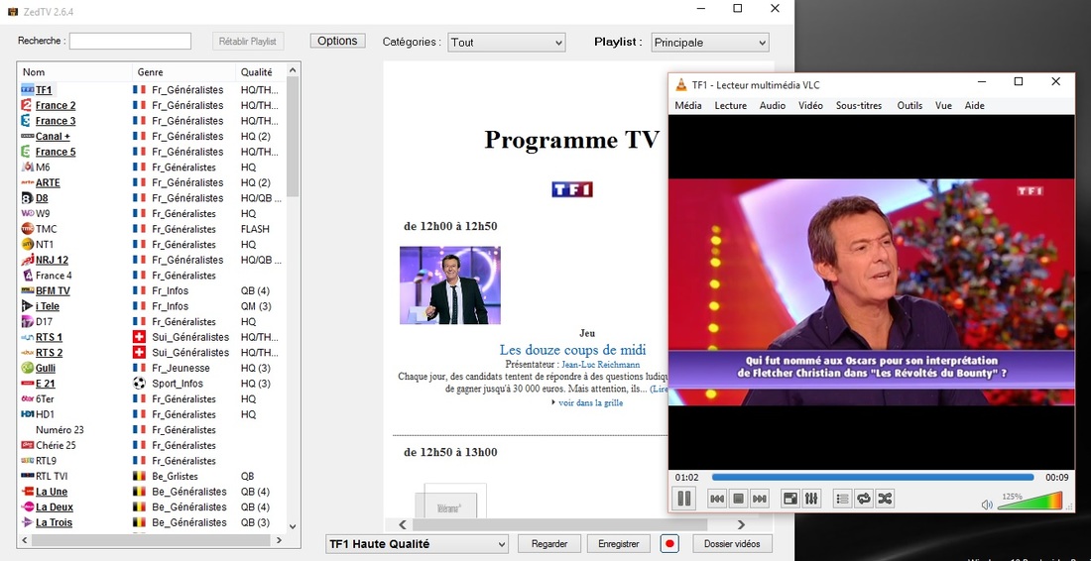Click the ZedTV Recherche search field

coord(130,41)
